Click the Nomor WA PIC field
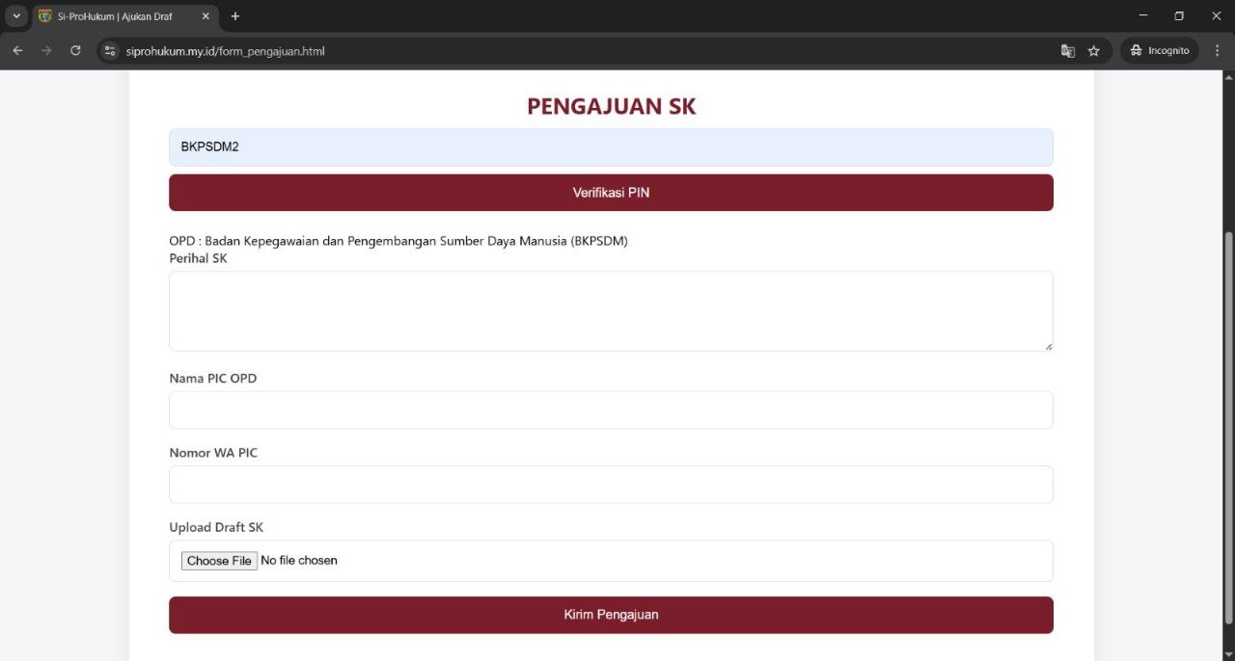This screenshot has width=1235, height=661. pos(611,484)
